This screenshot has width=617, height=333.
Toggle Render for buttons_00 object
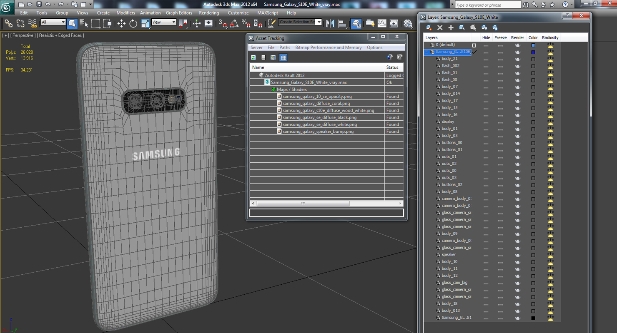(517, 143)
